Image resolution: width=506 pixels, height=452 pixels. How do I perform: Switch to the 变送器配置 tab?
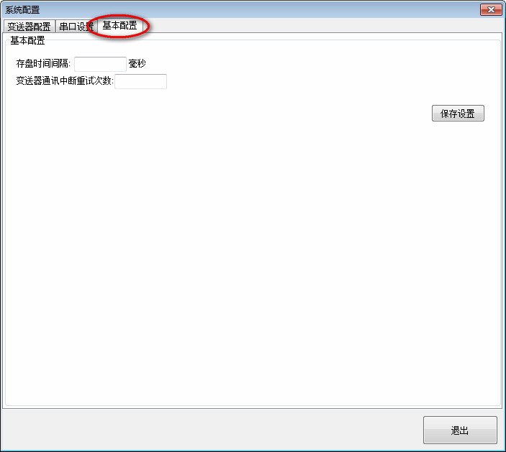tap(29, 27)
